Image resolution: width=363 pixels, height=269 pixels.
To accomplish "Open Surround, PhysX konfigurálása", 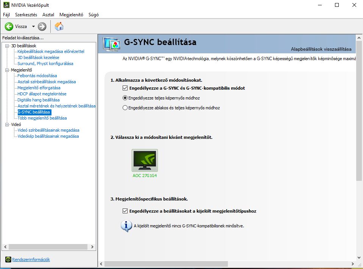I will (x=45, y=64).
